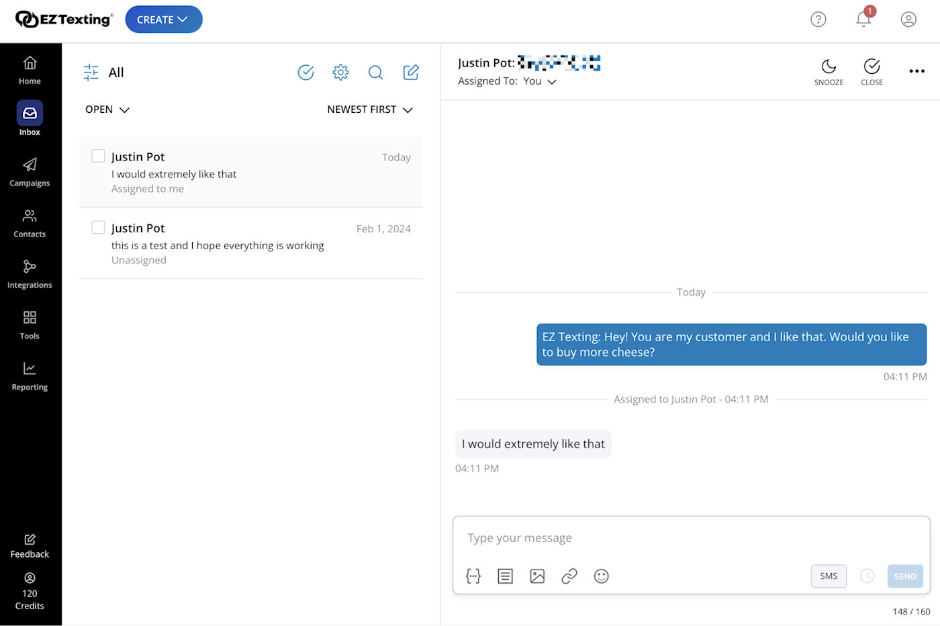
Task: Click the blue 'Would you like to buy more cheese' message
Action: (x=732, y=345)
